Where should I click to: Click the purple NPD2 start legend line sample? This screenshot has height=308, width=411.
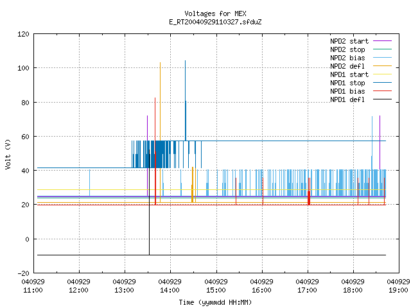coord(383,41)
